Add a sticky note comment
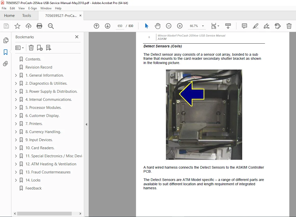Screen dimensions: 296x217 [244, 26]
